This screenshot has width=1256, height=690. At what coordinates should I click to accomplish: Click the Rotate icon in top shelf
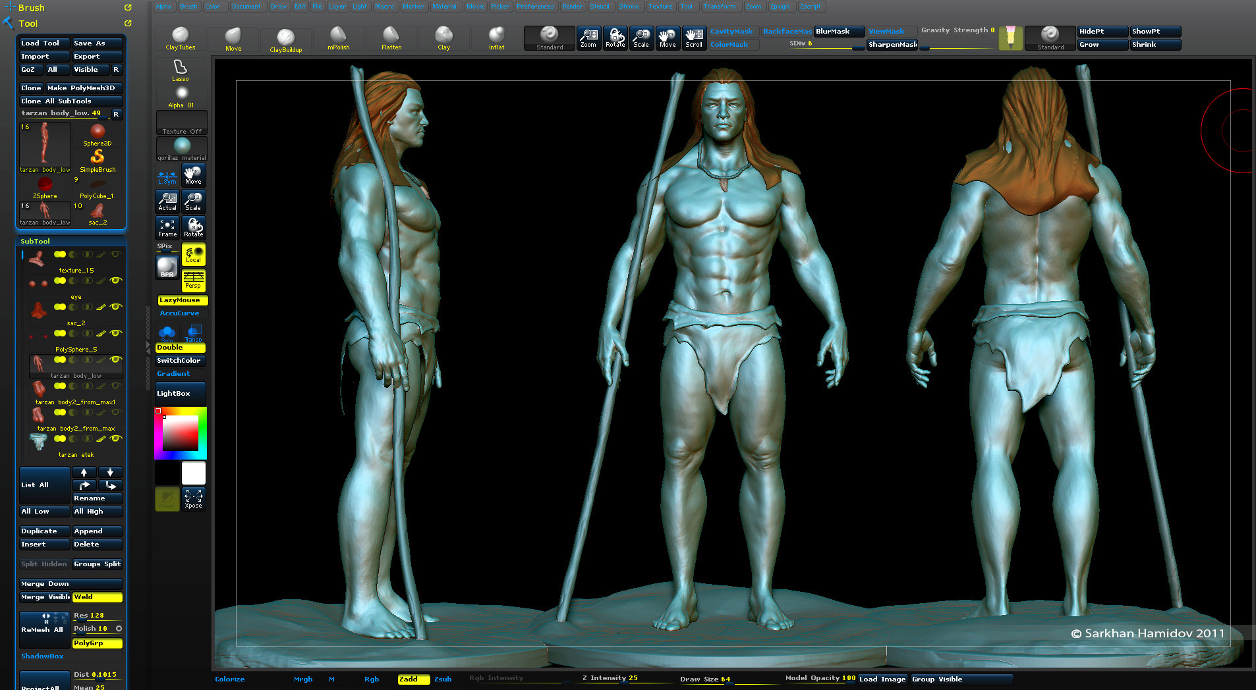[x=615, y=38]
